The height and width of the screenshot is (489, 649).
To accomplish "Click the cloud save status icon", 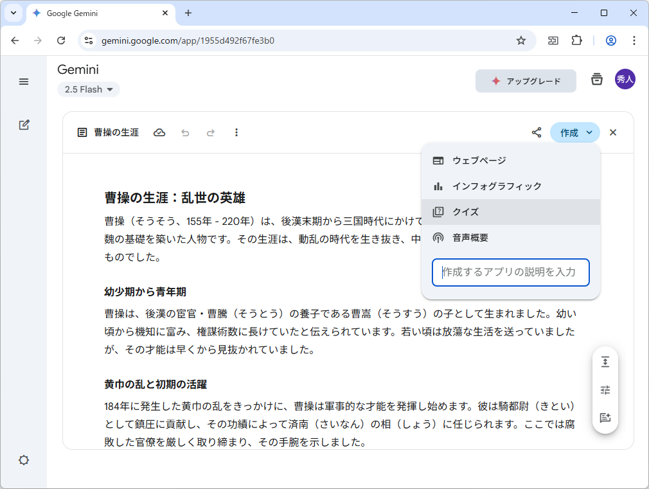I will click(159, 132).
